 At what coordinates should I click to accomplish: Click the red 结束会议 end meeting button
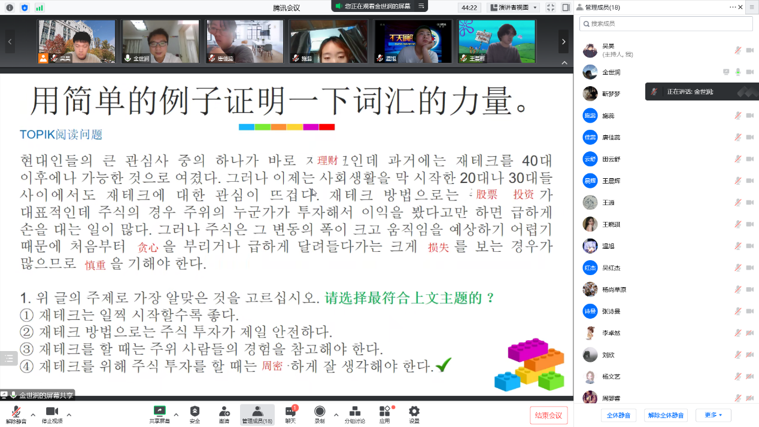(x=548, y=415)
